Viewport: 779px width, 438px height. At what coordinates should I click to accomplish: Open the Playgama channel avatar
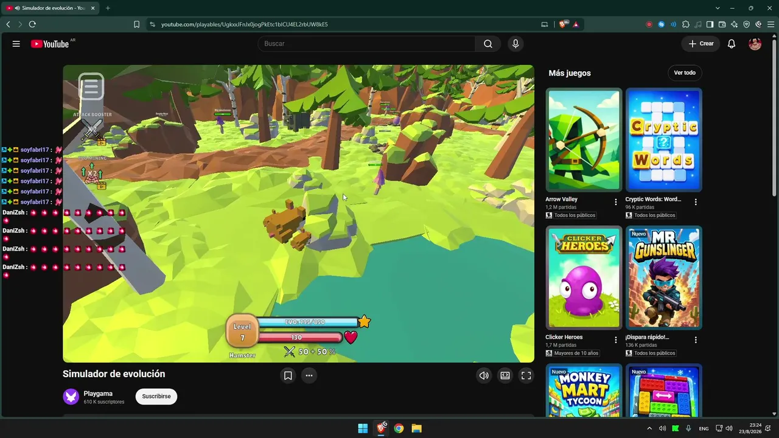click(71, 397)
